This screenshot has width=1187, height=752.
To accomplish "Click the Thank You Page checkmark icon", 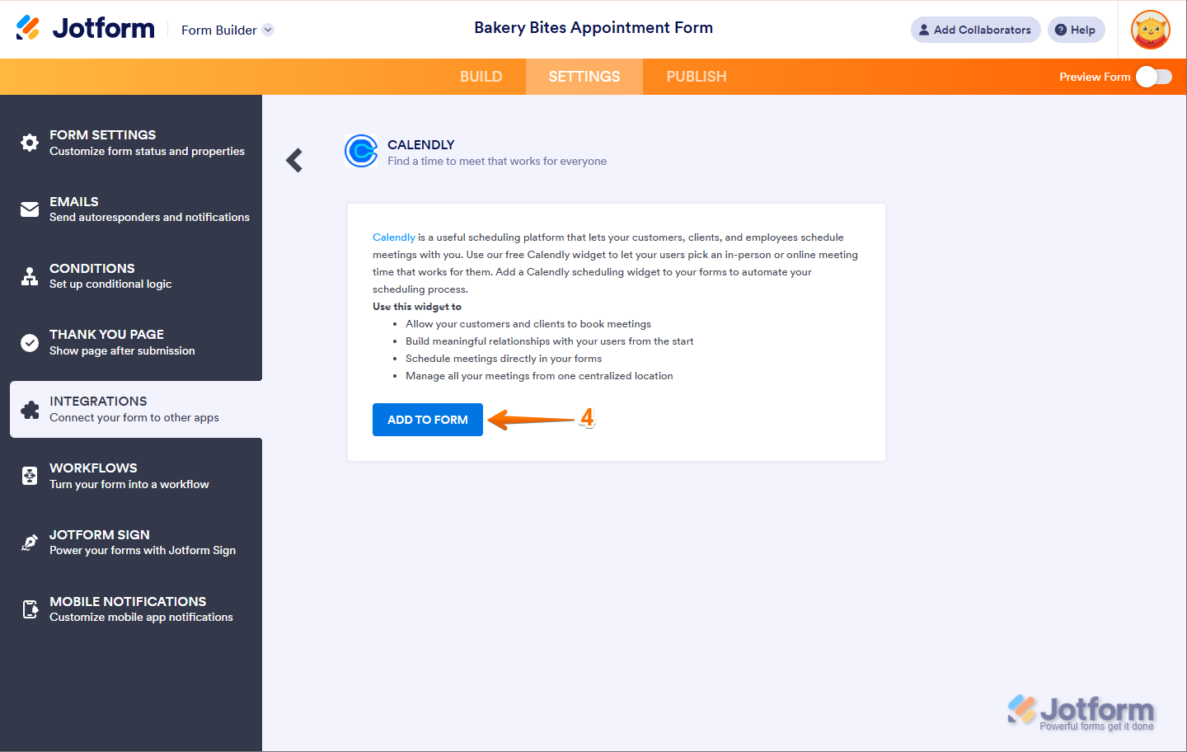I will pyautogui.click(x=30, y=343).
